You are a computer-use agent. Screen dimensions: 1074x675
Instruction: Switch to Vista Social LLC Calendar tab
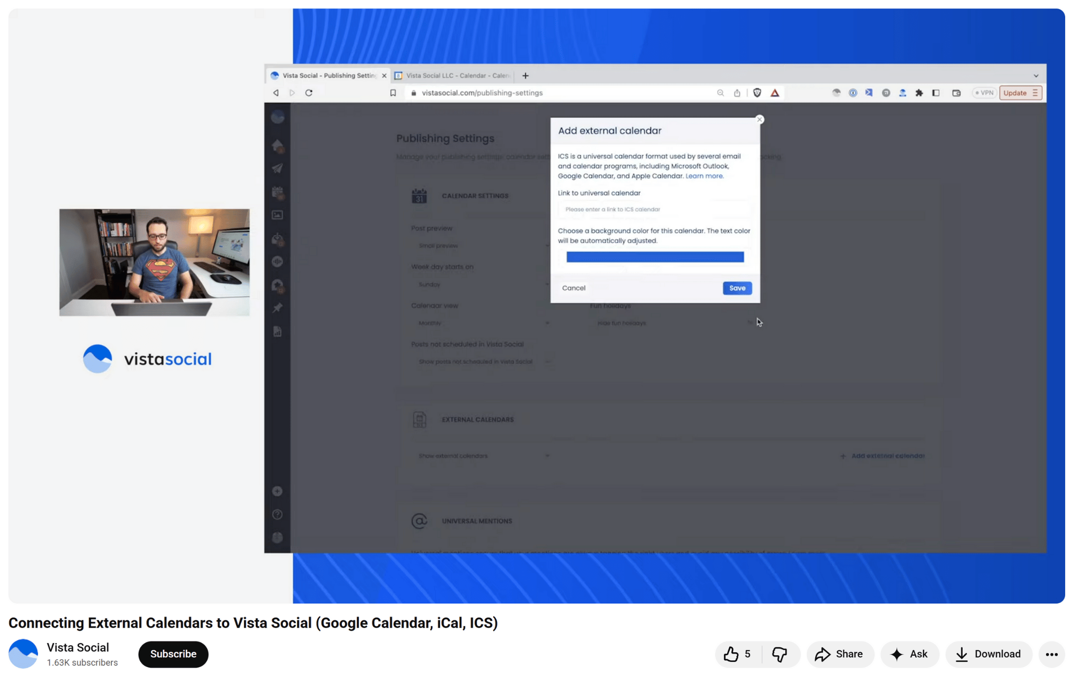pyautogui.click(x=457, y=75)
